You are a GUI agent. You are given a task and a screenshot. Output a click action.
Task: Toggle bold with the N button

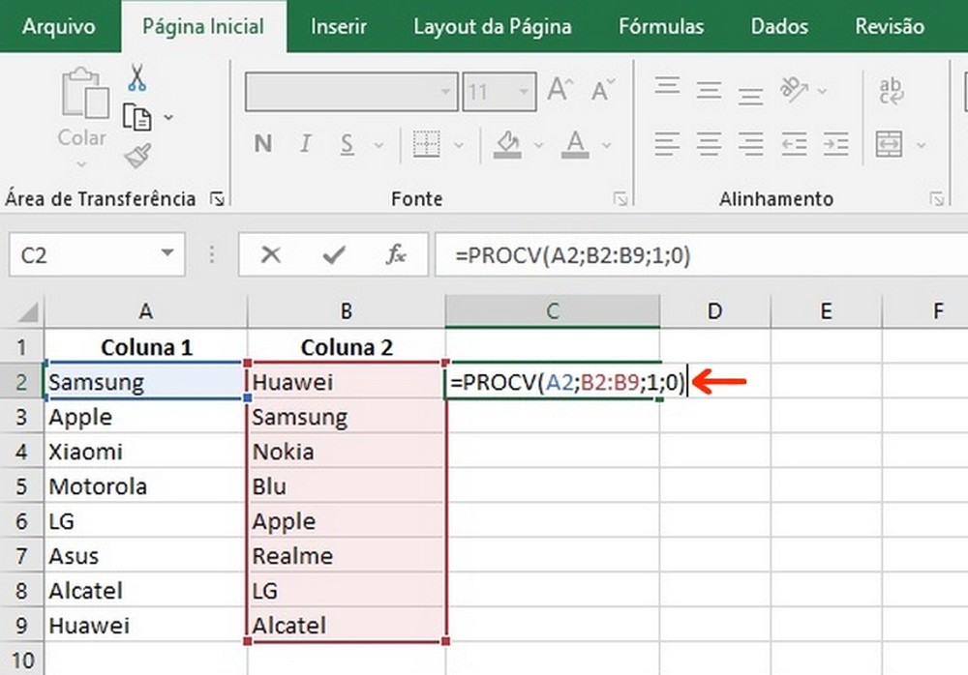[262, 143]
